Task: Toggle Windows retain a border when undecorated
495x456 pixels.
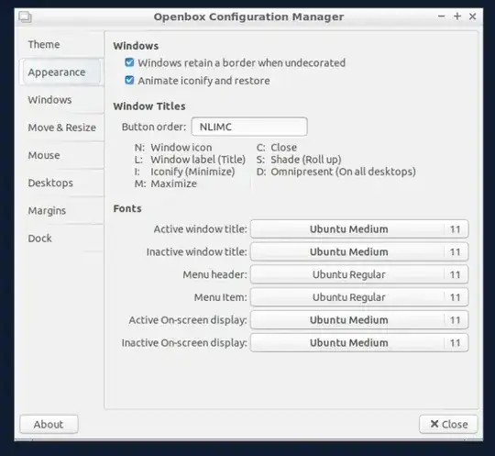Action: pos(129,62)
